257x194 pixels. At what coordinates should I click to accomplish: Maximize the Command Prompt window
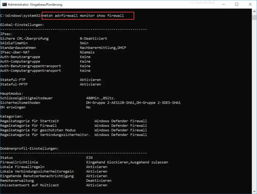236,4
